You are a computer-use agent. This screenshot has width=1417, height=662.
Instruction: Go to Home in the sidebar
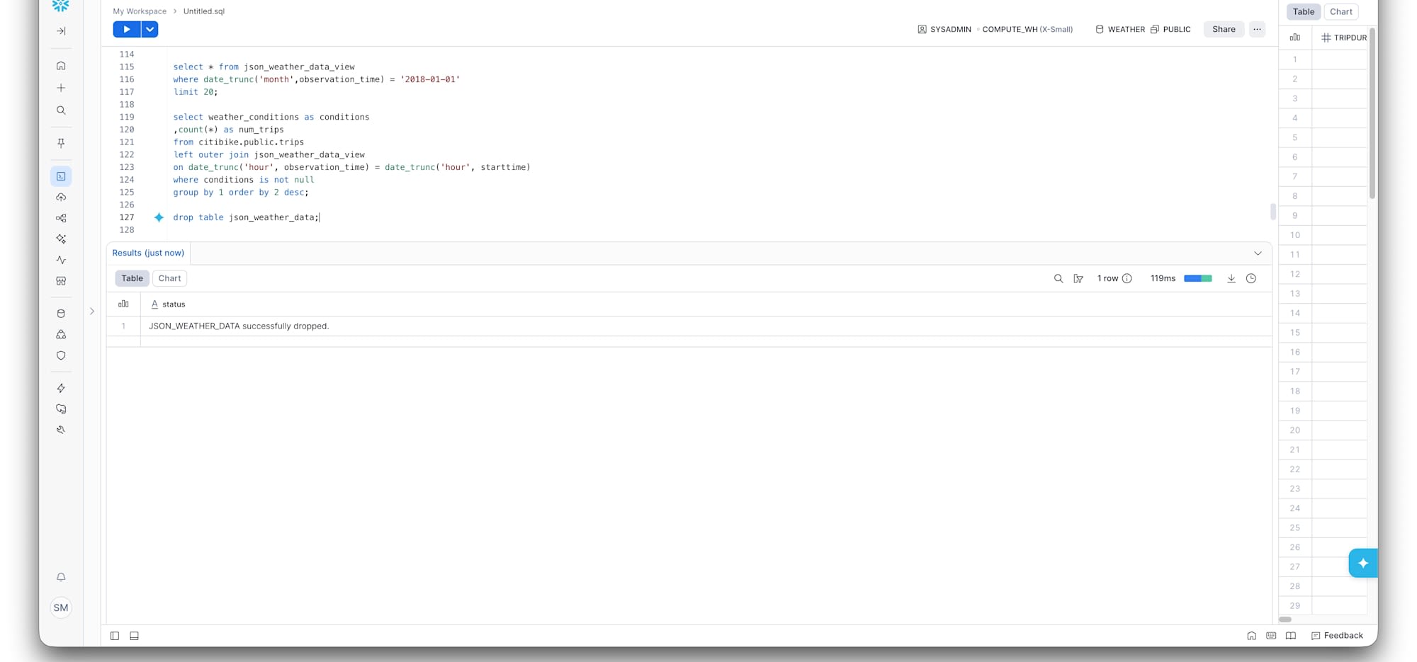[61, 66]
